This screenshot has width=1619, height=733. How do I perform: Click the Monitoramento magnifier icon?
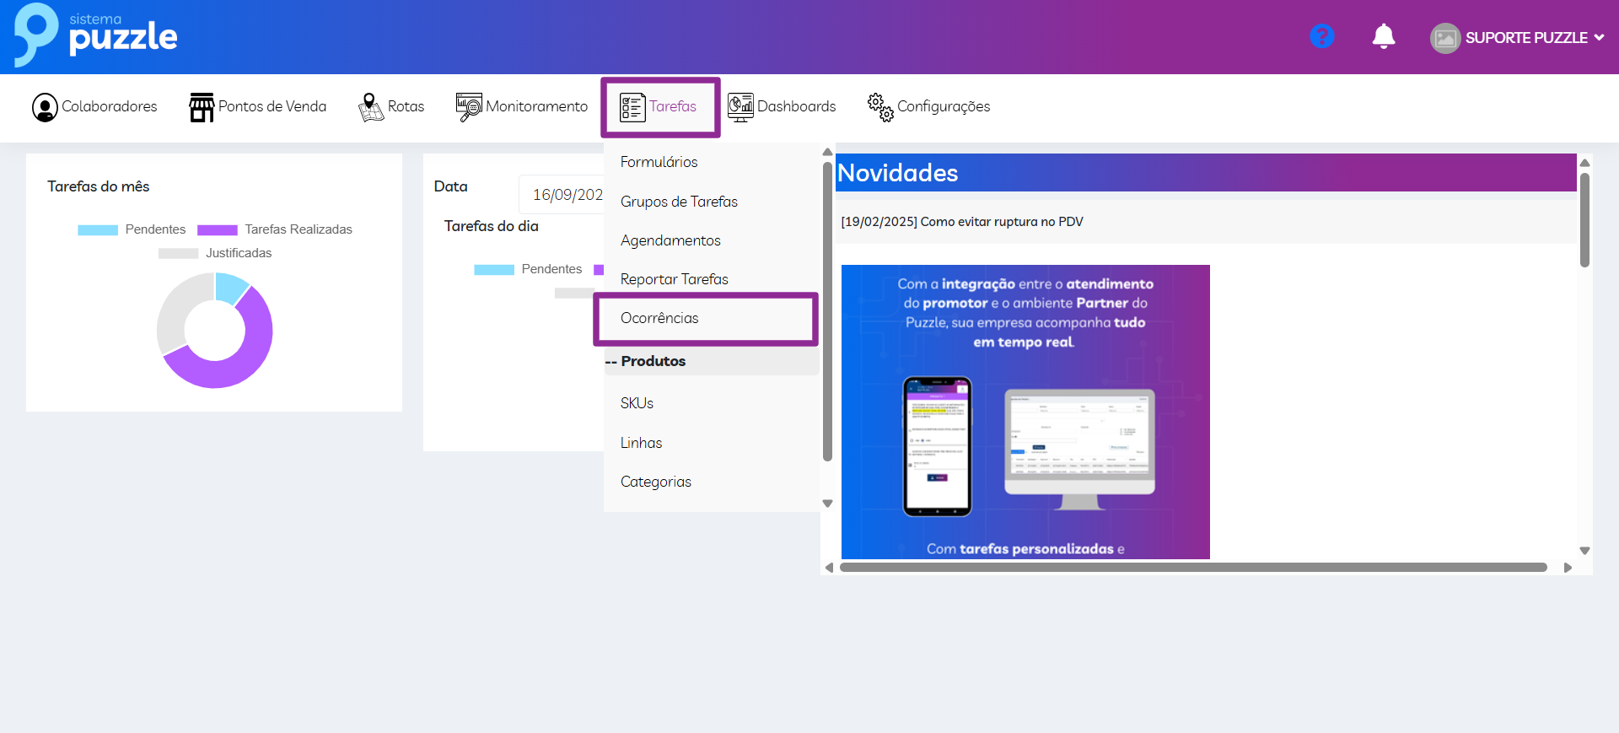click(469, 107)
